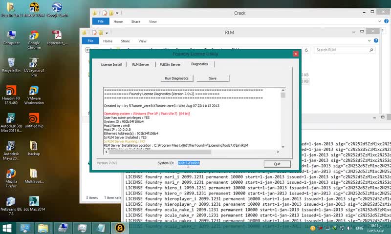
Task: Open View tab in the Crack window
Action: (x=153, y=21)
